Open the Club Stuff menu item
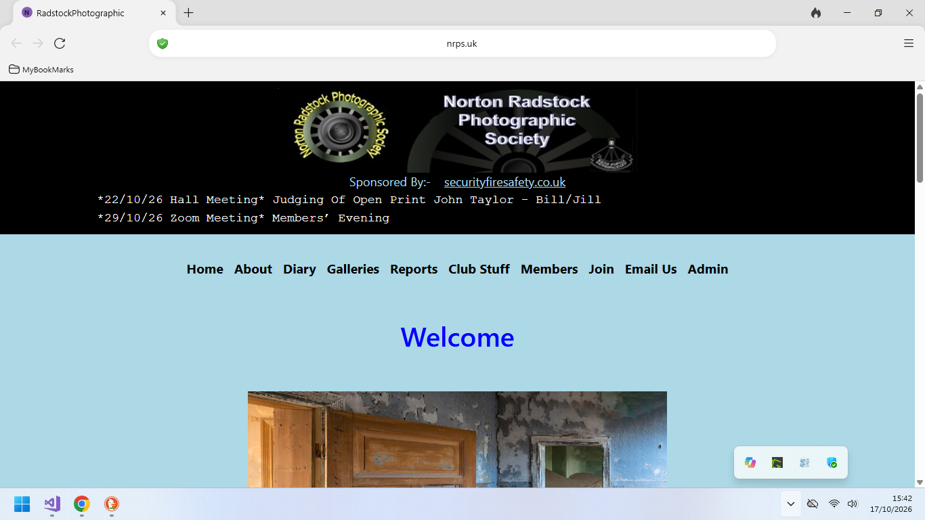Screen dimensions: 925x520 [479, 269]
